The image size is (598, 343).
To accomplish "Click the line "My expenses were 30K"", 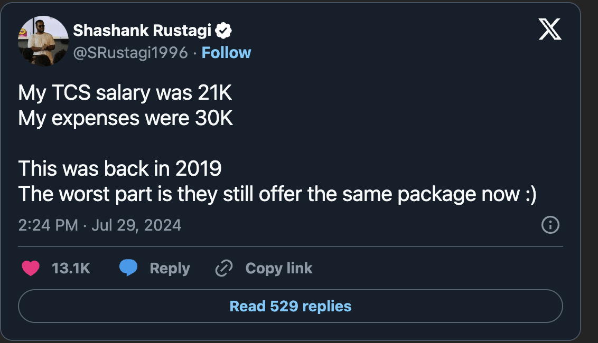I will [x=126, y=118].
